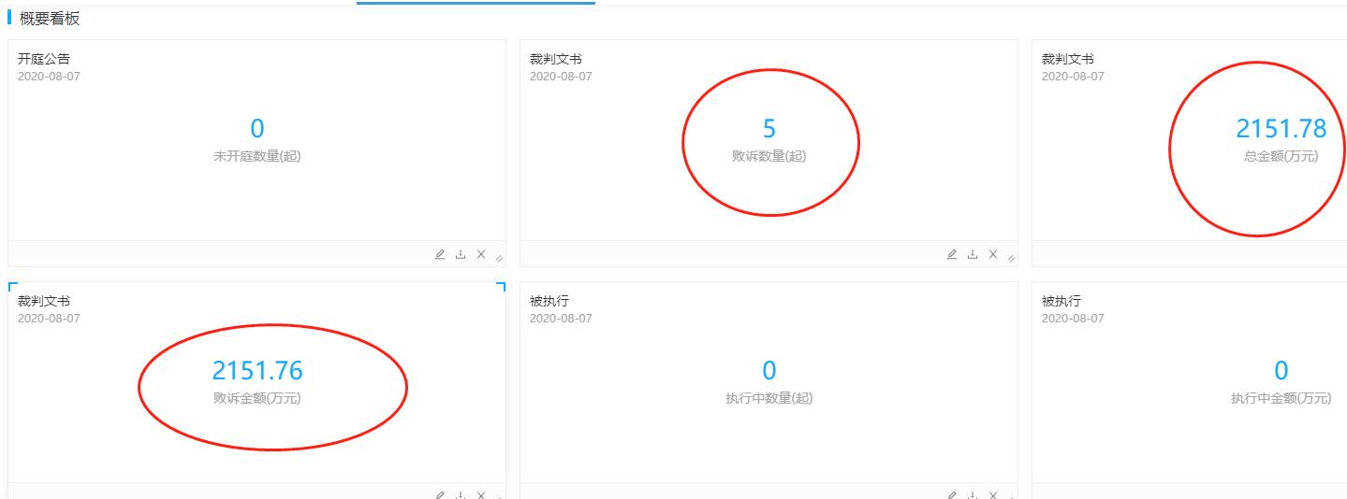Click the date on the 执行中数量 card

click(561, 319)
